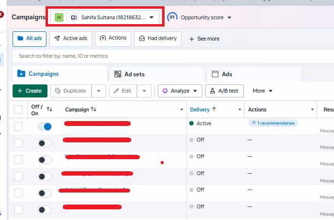Select the All ads filter
This screenshot has height=220, width=334.
coord(30,39)
